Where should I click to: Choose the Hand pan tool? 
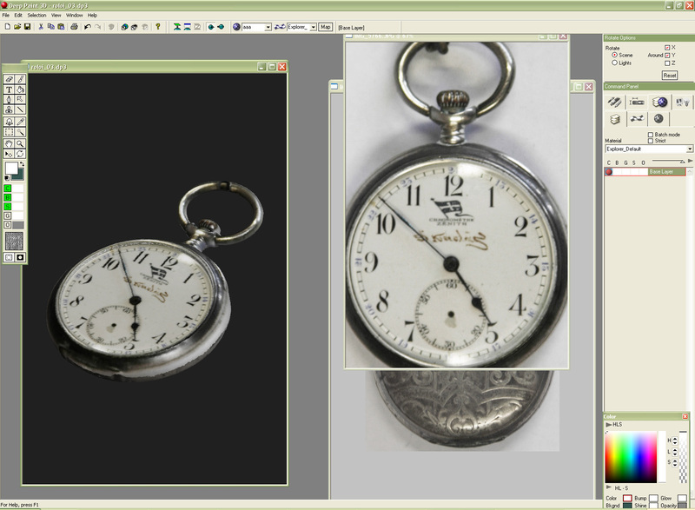click(x=10, y=142)
